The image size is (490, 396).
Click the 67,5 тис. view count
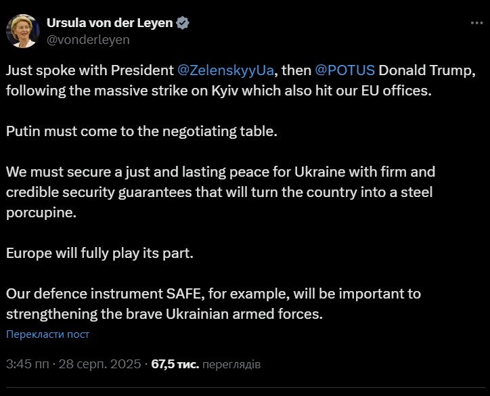click(x=175, y=364)
